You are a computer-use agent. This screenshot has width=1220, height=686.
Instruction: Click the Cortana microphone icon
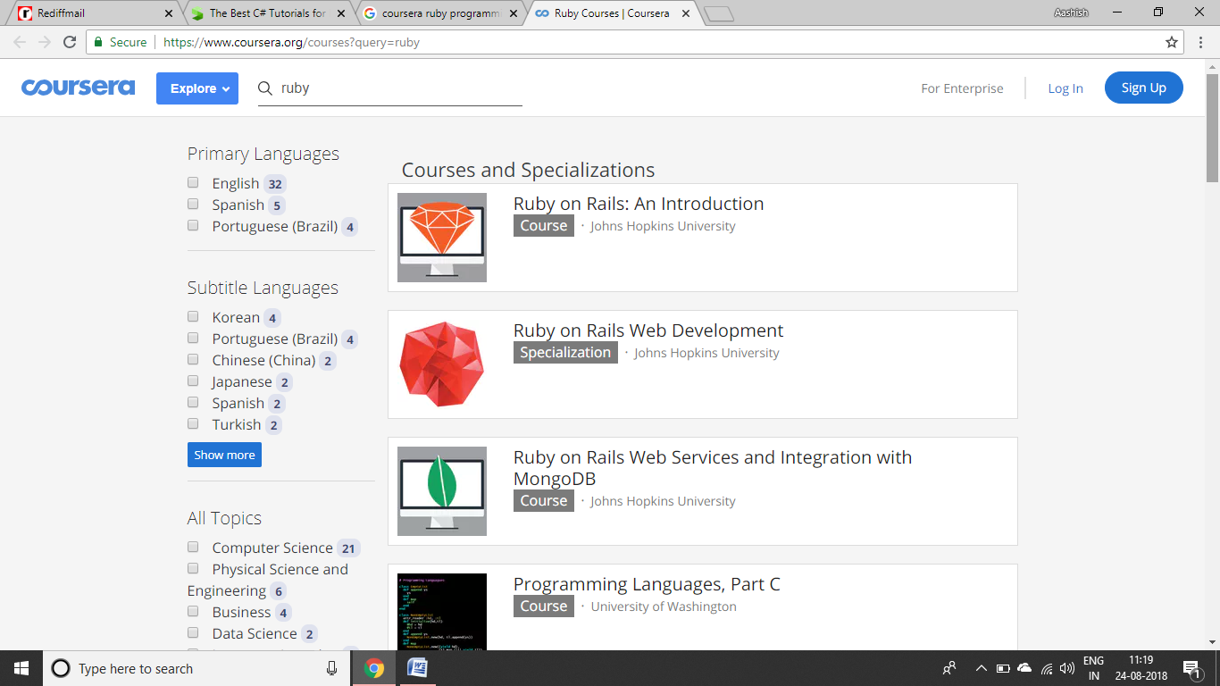pos(331,668)
